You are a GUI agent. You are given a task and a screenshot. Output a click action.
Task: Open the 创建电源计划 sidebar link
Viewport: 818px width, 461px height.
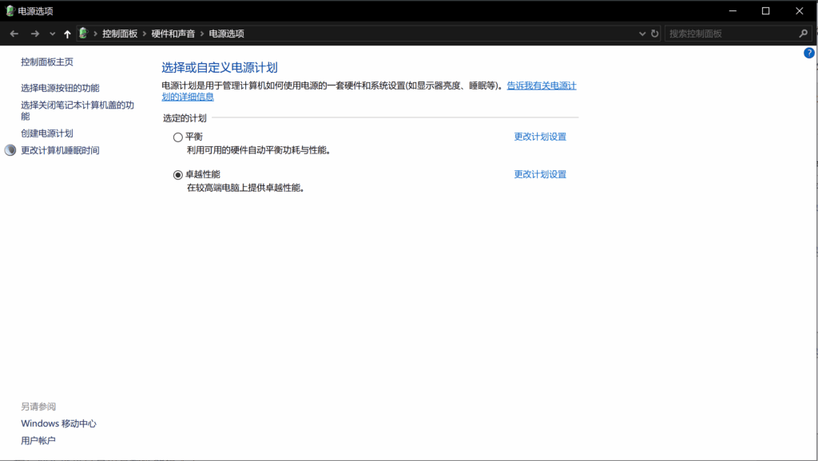(x=46, y=133)
